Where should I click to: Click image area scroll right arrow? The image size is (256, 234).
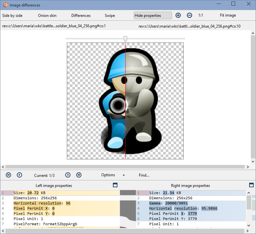coord(248,167)
